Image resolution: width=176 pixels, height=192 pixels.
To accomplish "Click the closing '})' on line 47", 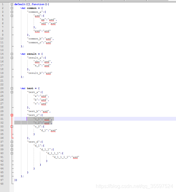I will [x=16, y=180].
